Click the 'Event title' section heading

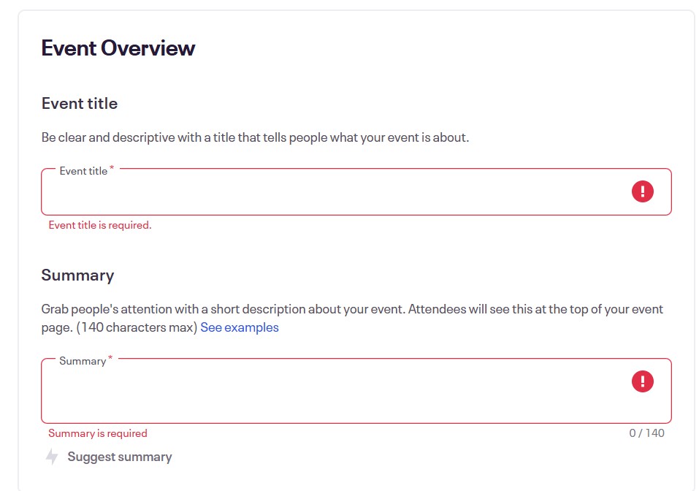pyautogui.click(x=80, y=104)
